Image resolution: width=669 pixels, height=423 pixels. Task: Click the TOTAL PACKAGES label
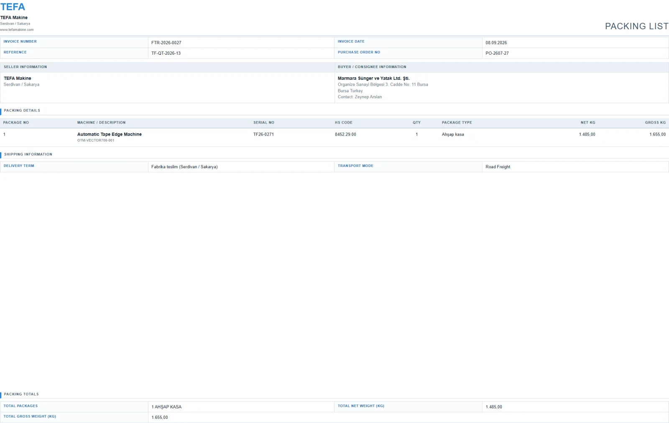coord(20,406)
